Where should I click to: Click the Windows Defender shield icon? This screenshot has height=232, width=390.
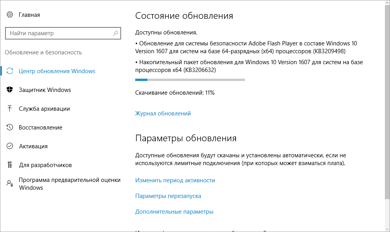click(9, 90)
